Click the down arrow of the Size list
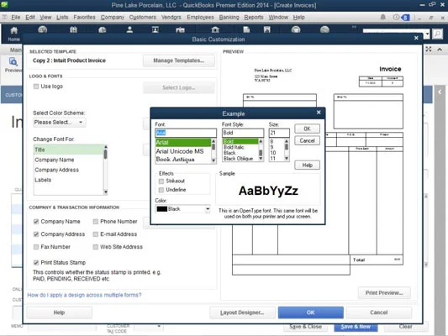The image size is (448, 336). 287,159
